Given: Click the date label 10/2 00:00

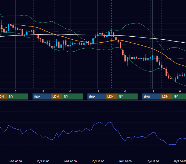Looking at the screenshot, I should [x=15, y=161].
